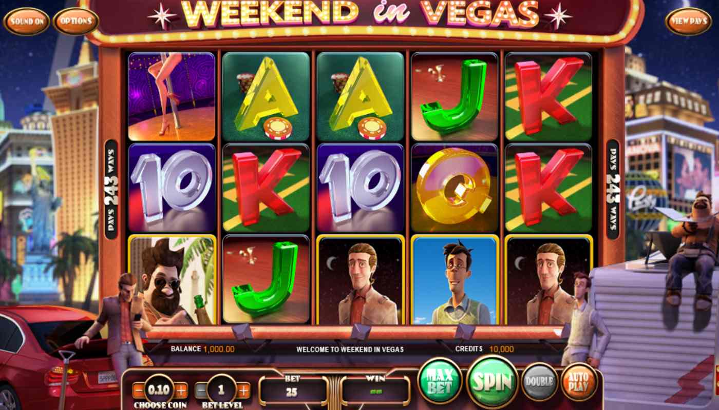This screenshot has width=719, height=410.
Task: Click the golden Q symbol
Action: coord(455,188)
